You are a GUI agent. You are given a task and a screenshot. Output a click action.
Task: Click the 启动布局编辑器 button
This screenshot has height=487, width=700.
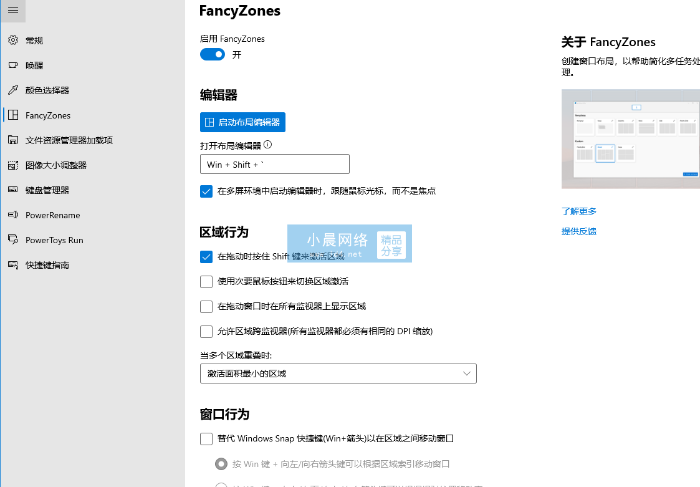tap(242, 122)
